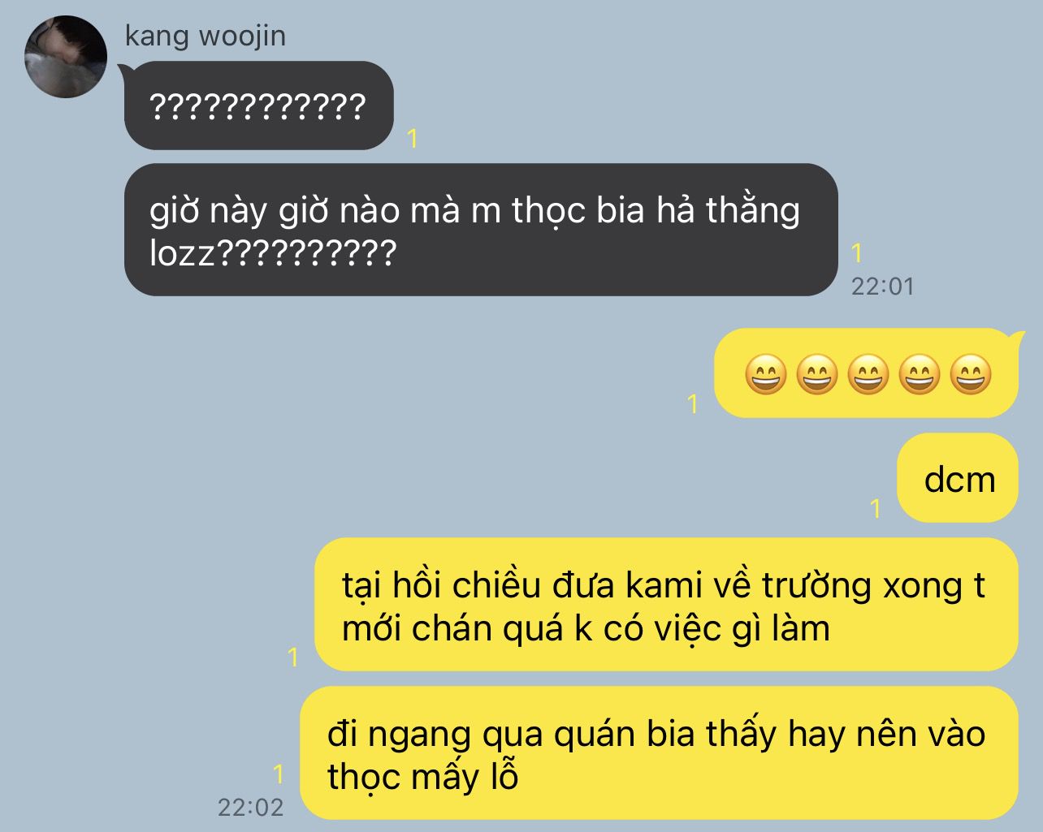Tap the first grinning emoji
1043x832 pixels.
(765, 375)
